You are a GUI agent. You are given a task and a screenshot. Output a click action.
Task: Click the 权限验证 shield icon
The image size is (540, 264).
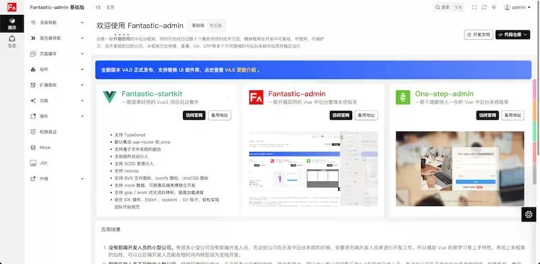click(33, 131)
